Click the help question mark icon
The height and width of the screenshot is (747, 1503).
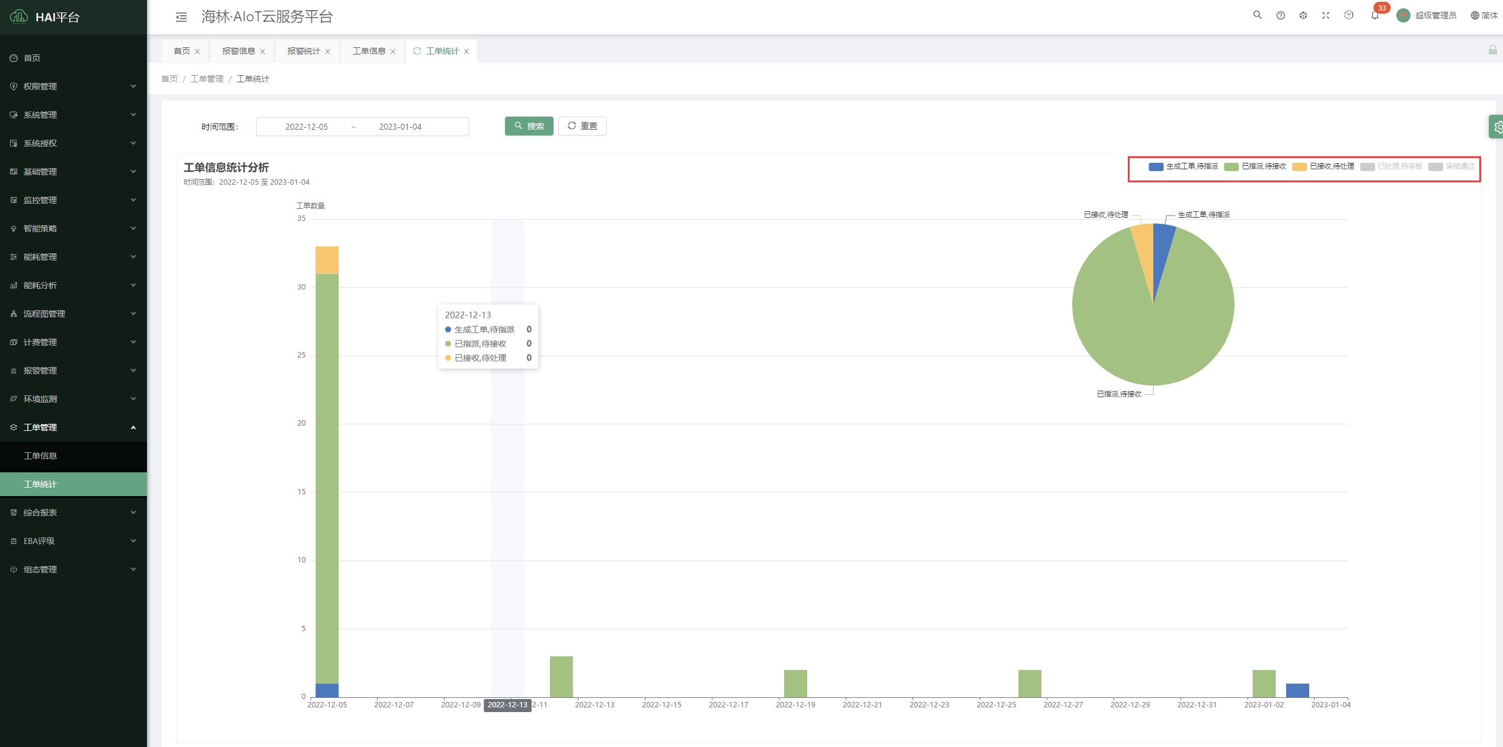(1280, 15)
